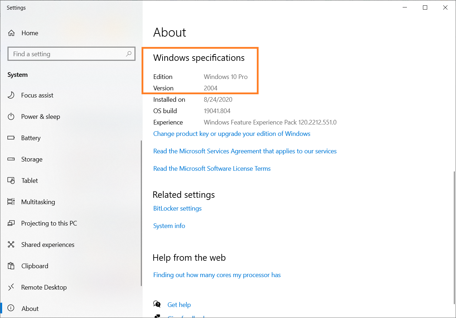Open the Battery icon entry
Viewport: 456px width, 318px height.
pyautogui.click(x=11, y=138)
